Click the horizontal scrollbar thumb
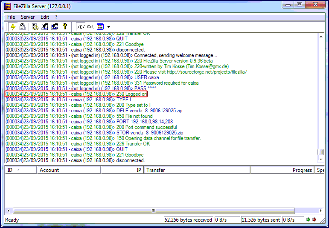 (154, 211)
